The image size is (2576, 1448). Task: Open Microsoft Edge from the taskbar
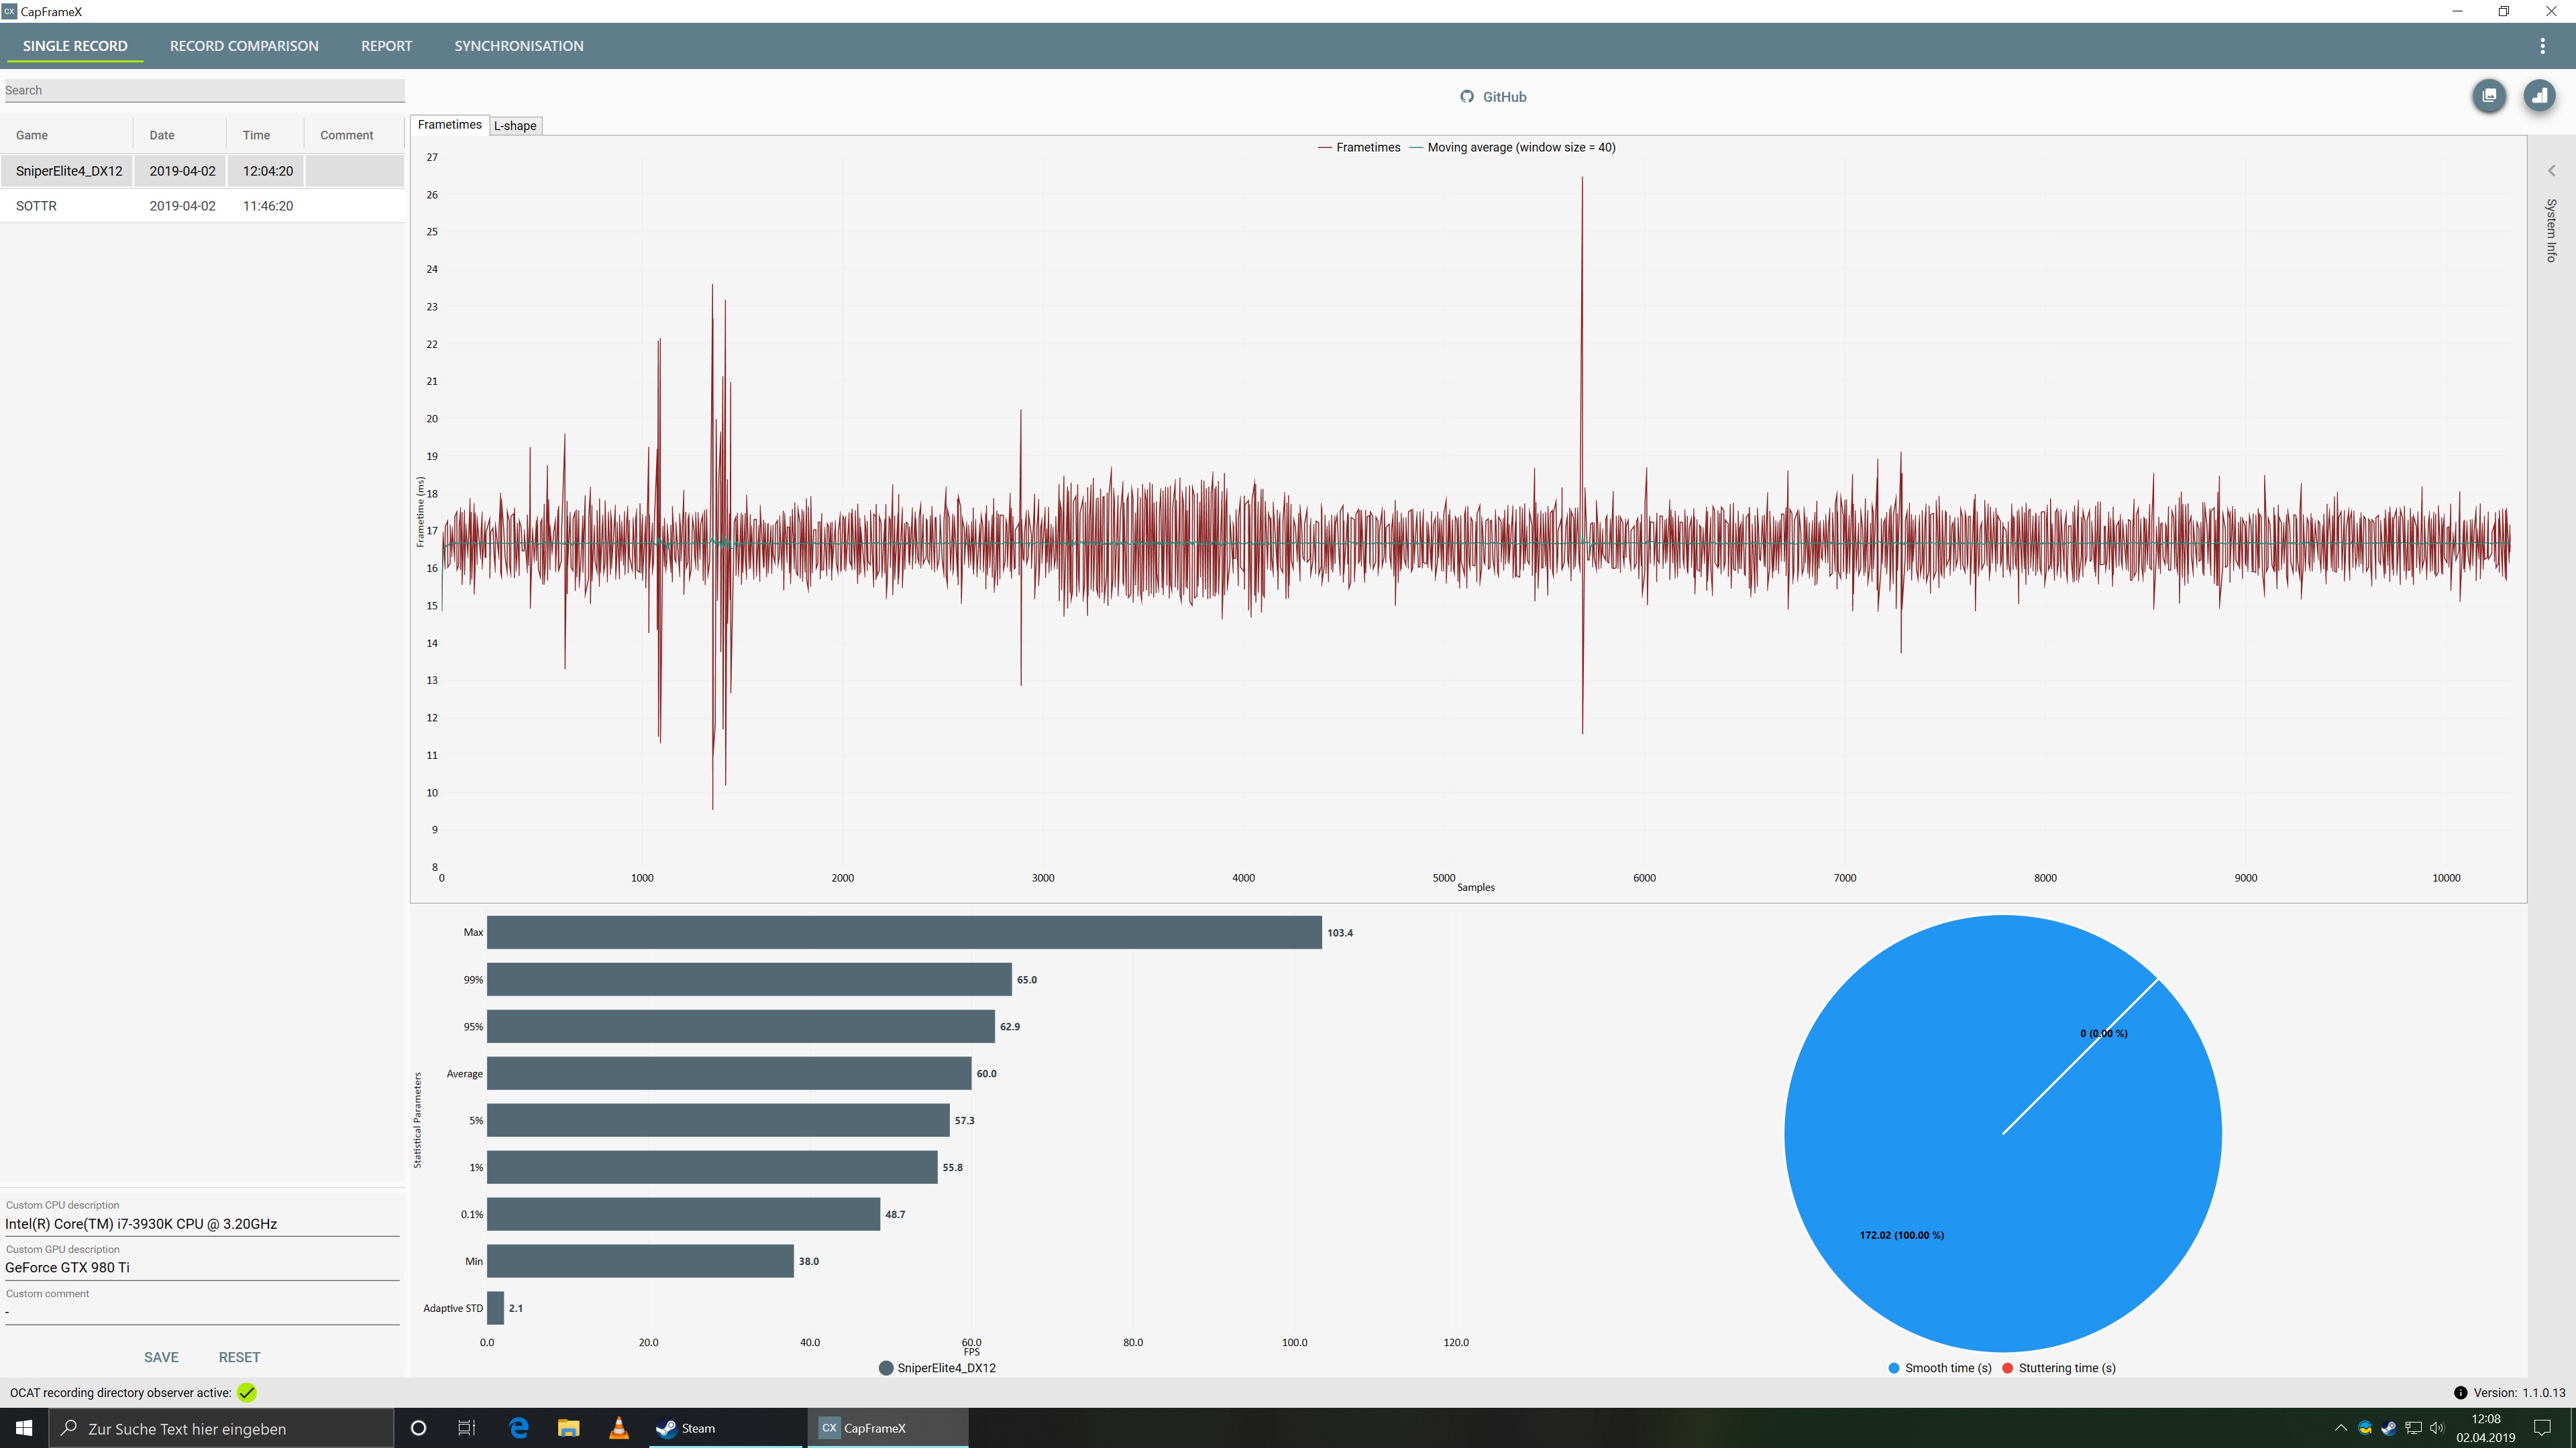[x=518, y=1428]
